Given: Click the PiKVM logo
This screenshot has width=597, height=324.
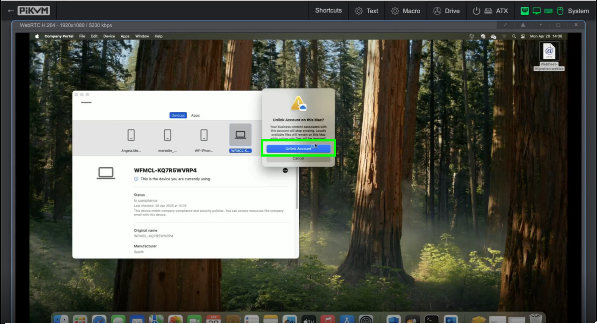Looking at the screenshot, I should coord(33,10).
